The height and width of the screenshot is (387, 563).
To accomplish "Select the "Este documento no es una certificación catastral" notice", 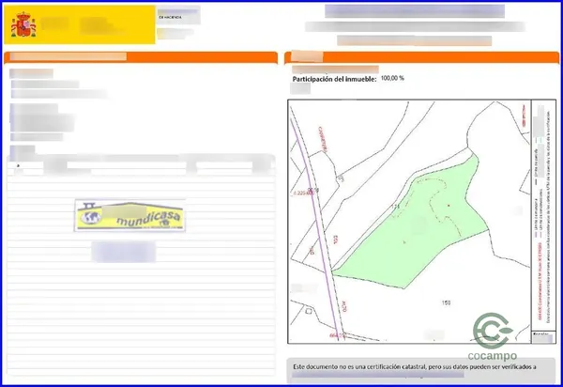I will (415, 367).
